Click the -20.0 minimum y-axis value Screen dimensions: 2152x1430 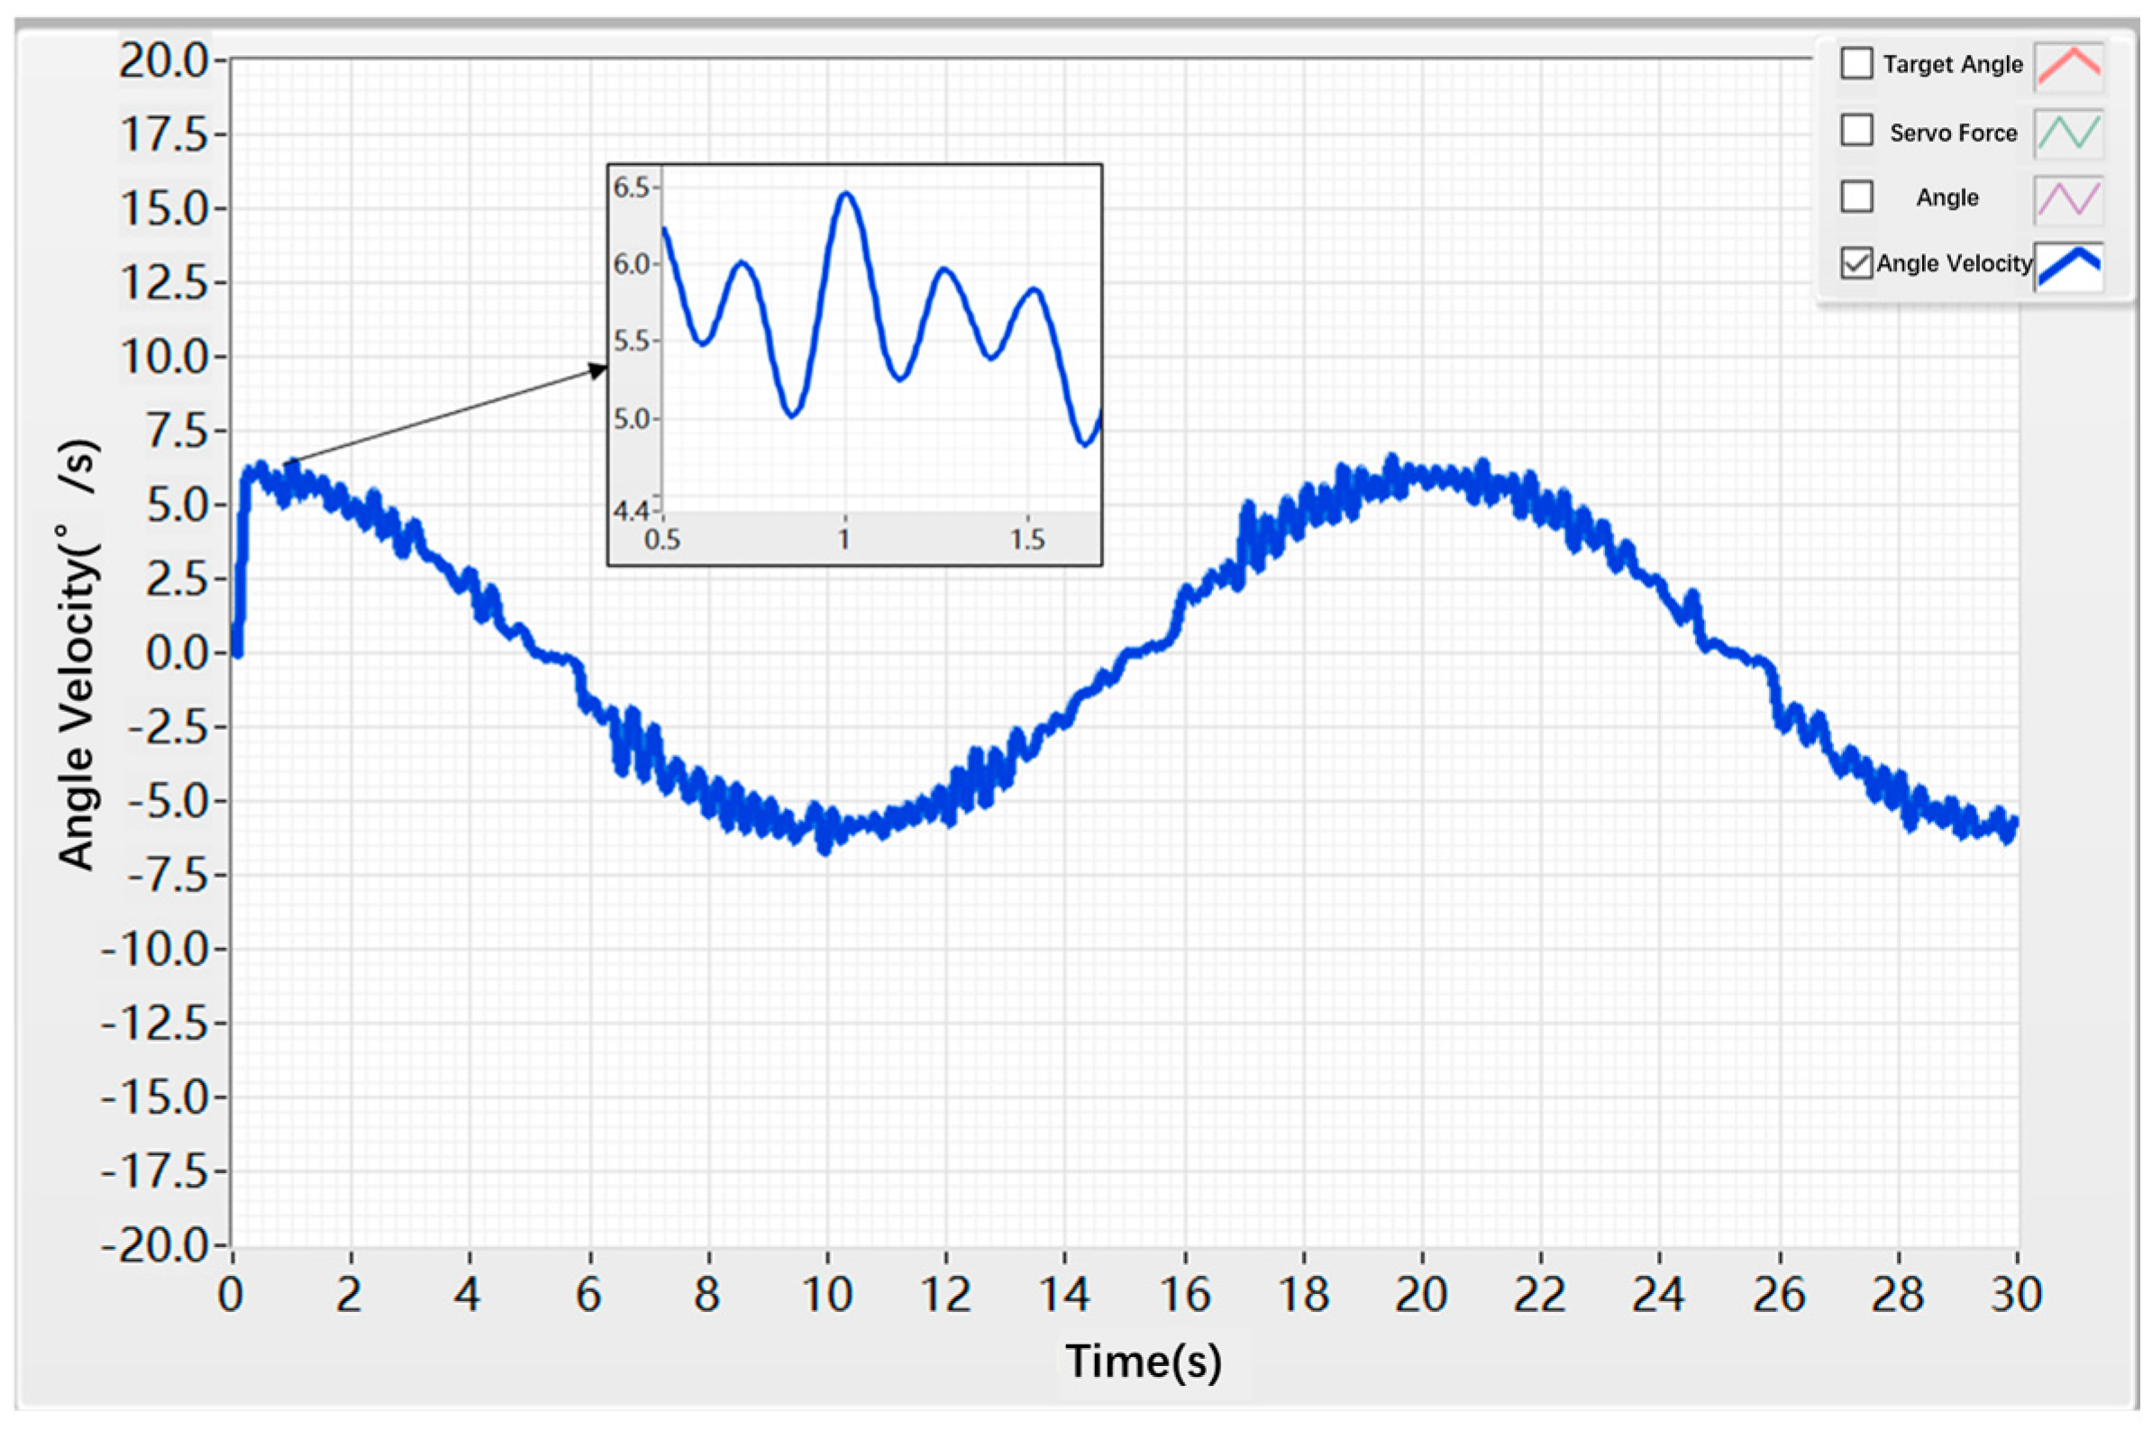point(155,1245)
